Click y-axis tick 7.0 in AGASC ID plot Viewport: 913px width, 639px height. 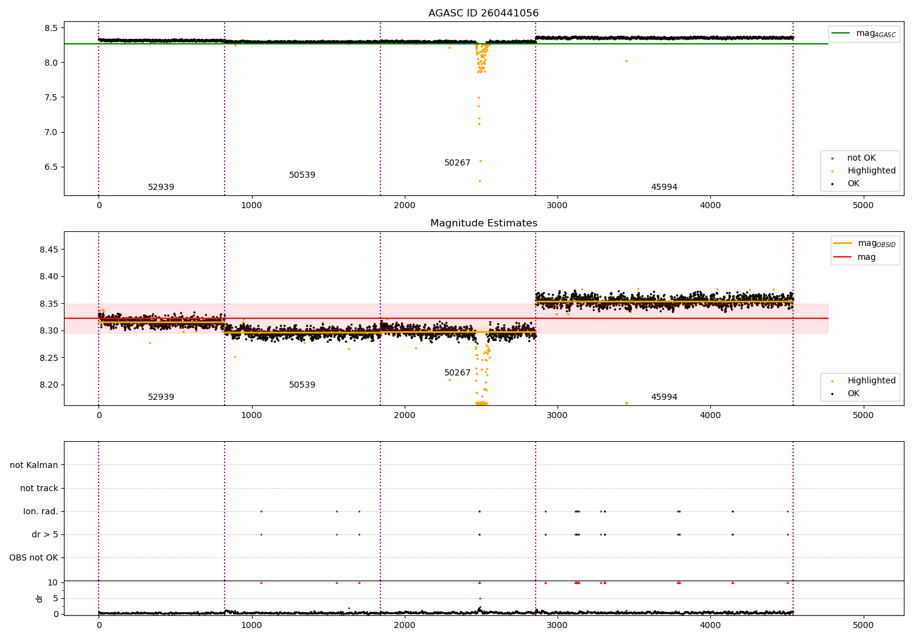pyautogui.click(x=51, y=132)
